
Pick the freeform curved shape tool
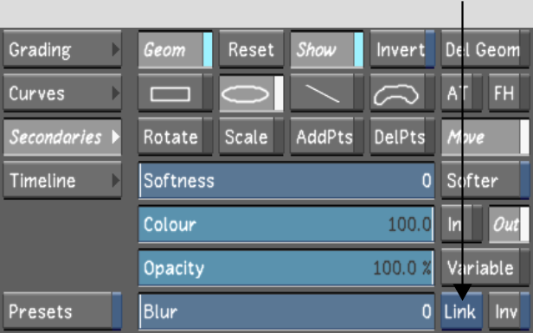(x=402, y=93)
